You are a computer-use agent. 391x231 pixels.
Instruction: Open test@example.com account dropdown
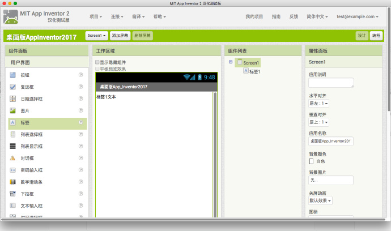358,16
